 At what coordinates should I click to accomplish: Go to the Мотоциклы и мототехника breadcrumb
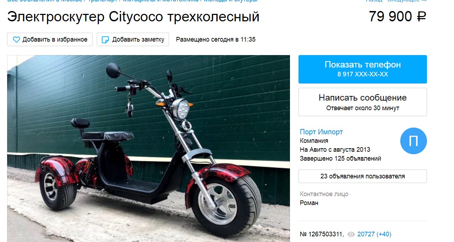[161, 1]
